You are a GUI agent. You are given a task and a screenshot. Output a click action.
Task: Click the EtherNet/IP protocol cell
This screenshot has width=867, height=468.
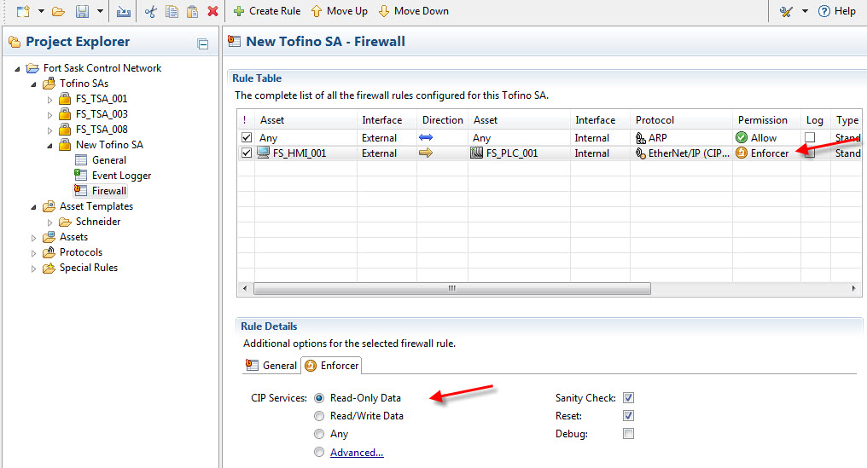point(682,153)
